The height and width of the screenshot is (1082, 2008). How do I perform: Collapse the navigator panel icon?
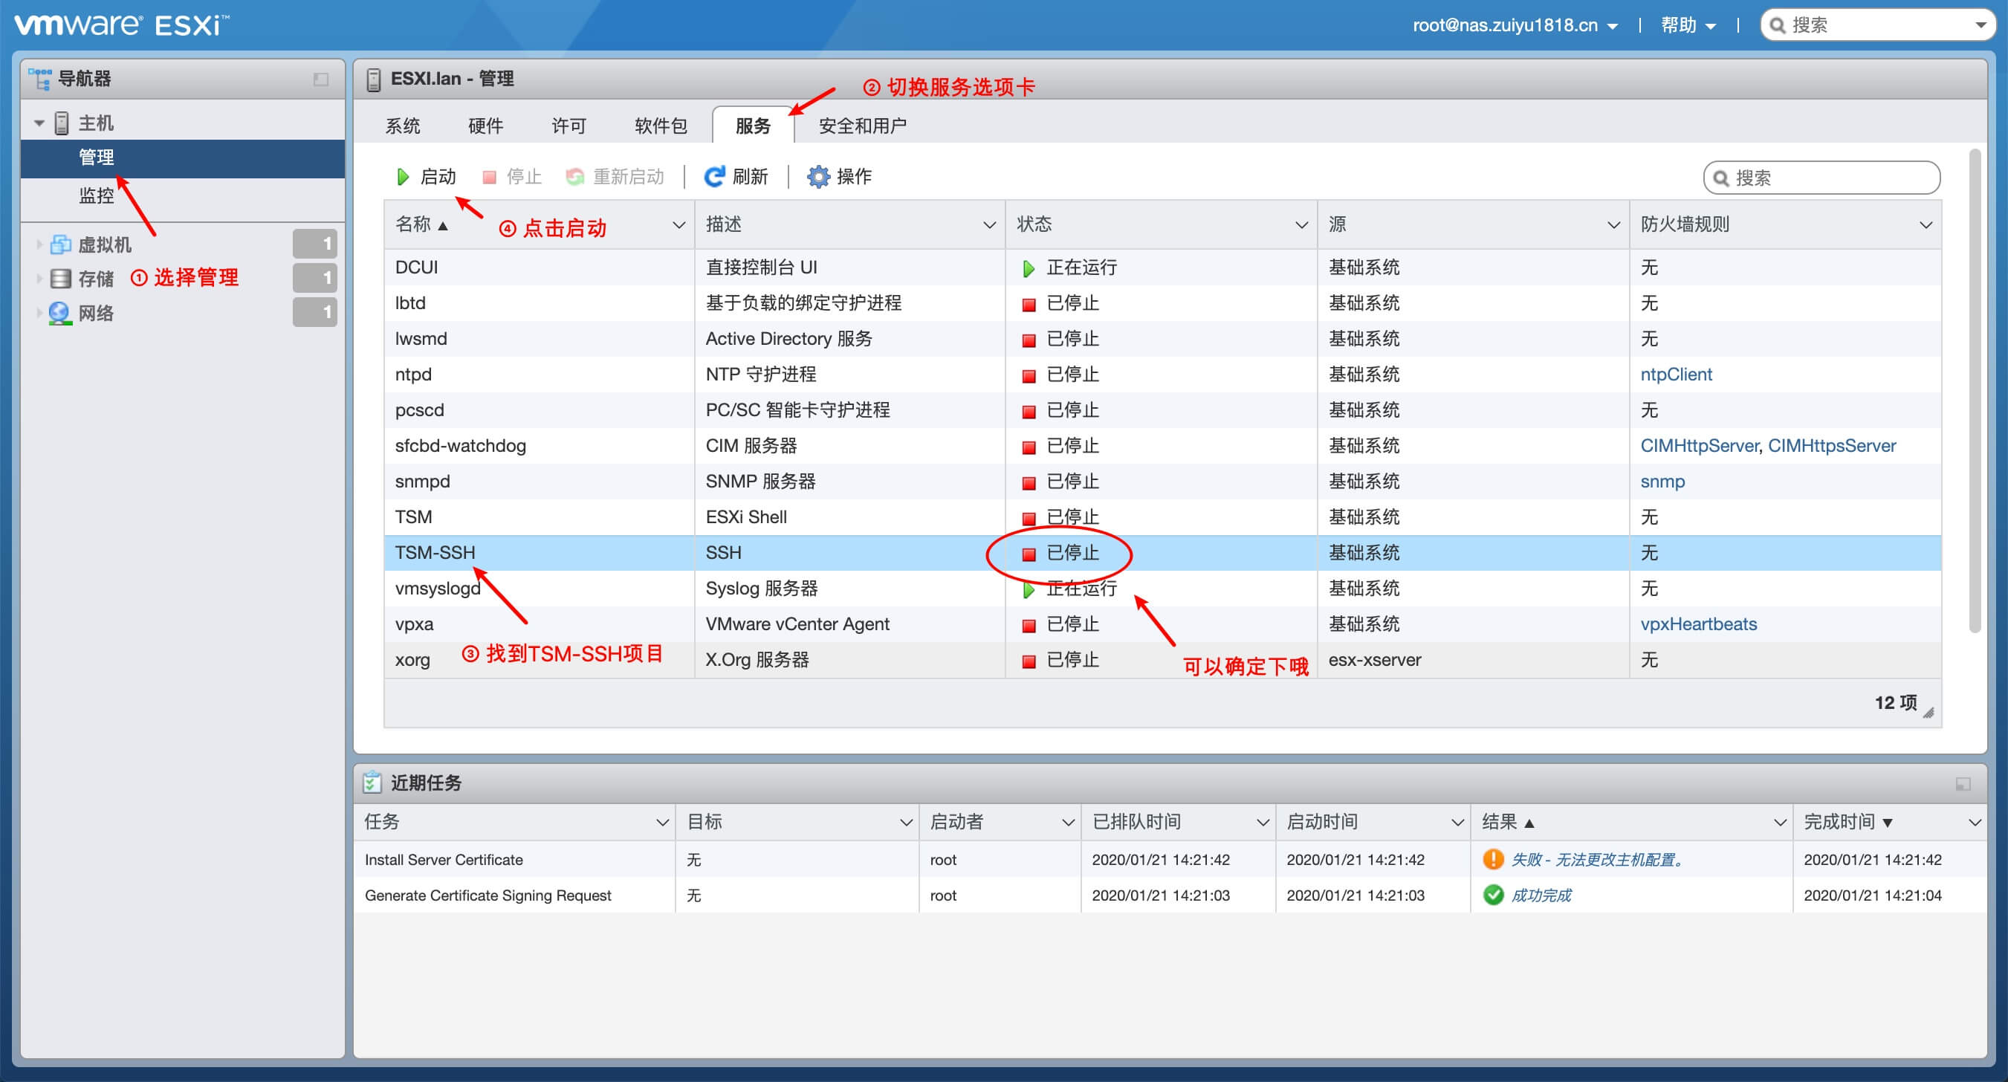click(320, 79)
